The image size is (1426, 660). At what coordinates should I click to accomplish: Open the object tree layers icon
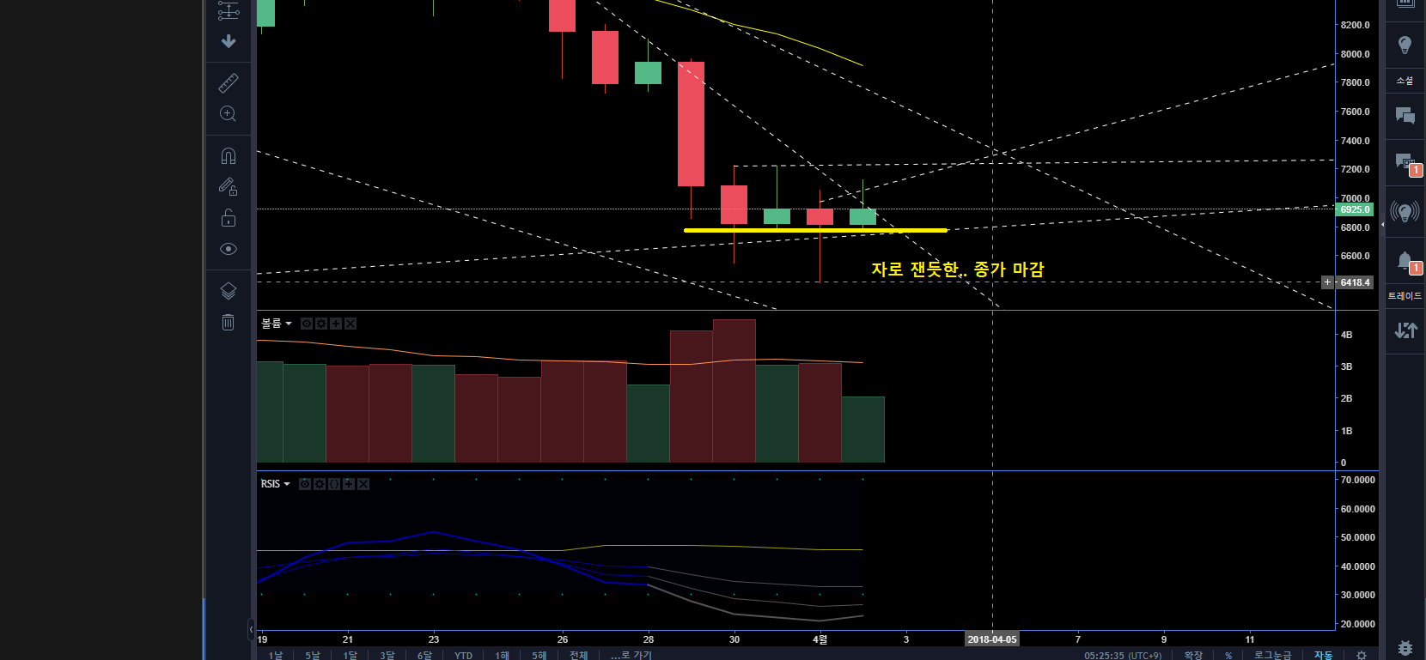coord(229,291)
